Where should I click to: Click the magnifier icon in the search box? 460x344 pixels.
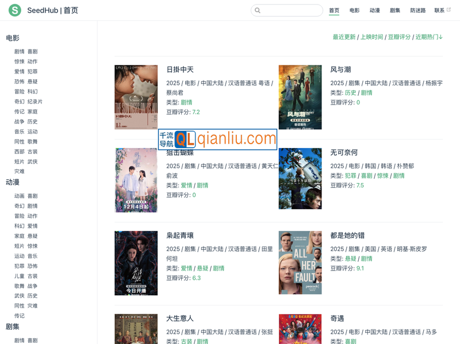(258, 10)
